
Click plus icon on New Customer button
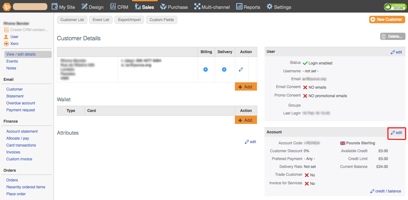click(373, 19)
